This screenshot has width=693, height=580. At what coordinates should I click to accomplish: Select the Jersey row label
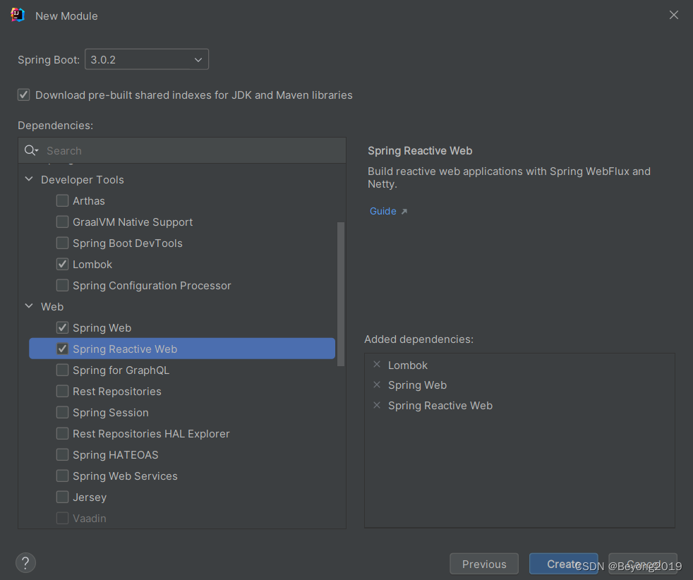coord(90,497)
